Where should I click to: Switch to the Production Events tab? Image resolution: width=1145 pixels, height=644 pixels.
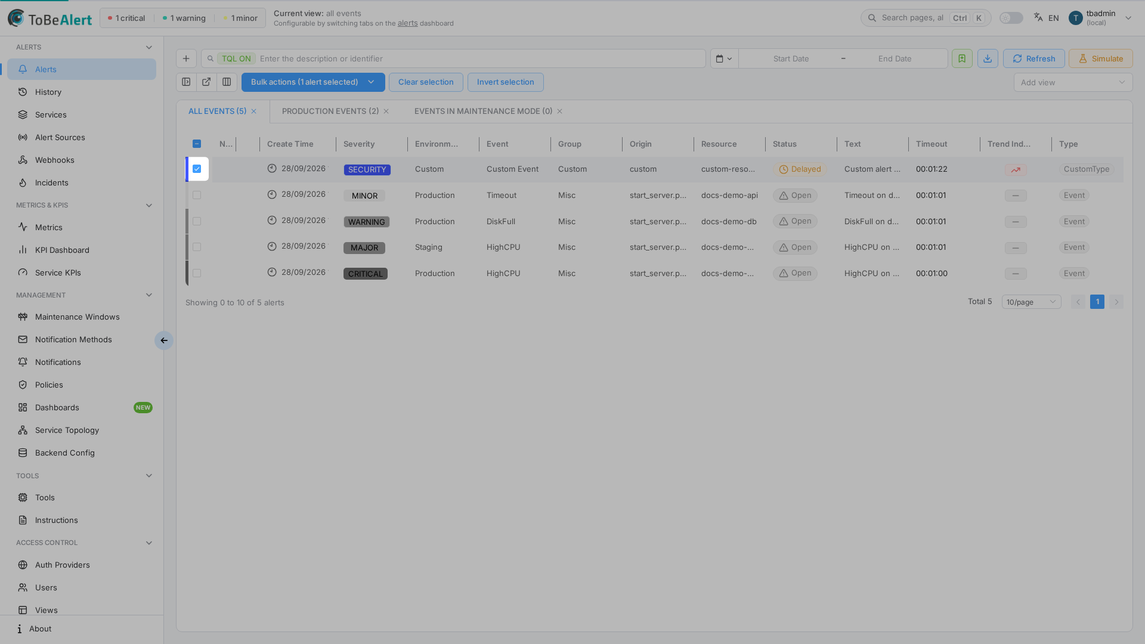[x=330, y=112]
